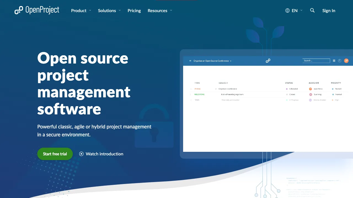This screenshot has height=198, width=353.
Task: Open the Organize an Open Source Conference project selector
Action: click(x=211, y=61)
